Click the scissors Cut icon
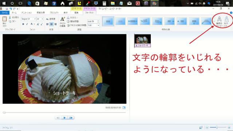233x131 pixels. coord(10,17)
